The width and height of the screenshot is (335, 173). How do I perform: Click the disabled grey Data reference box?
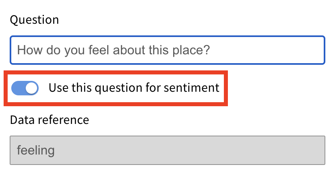(167, 150)
